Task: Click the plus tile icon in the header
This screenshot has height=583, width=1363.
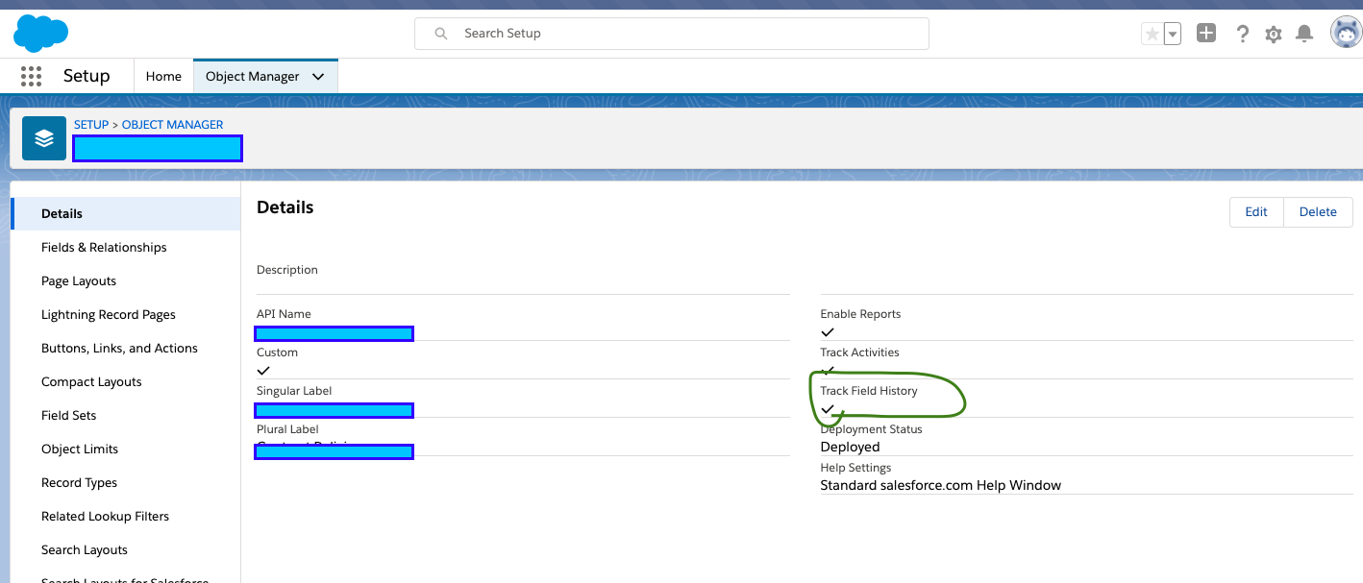Action: 1205,33
